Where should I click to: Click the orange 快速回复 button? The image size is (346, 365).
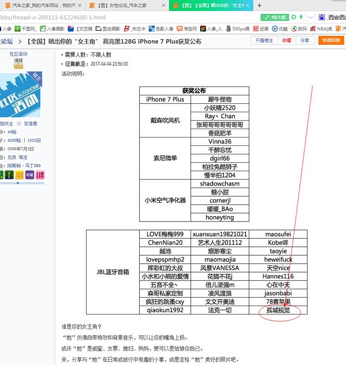(x=331, y=41)
